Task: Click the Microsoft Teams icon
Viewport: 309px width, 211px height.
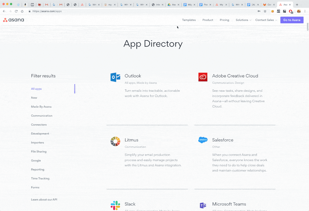Action: click(203, 205)
